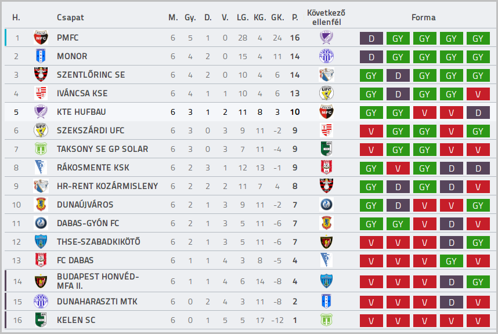The width and height of the screenshot is (498, 334).
Task: Click the Monor team logo in row 2
Action: click(x=41, y=56)
